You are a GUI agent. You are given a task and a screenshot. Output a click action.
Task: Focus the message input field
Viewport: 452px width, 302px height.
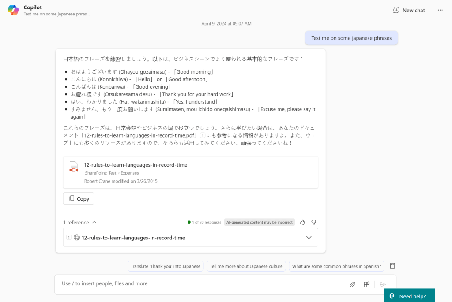pos(199,284)
